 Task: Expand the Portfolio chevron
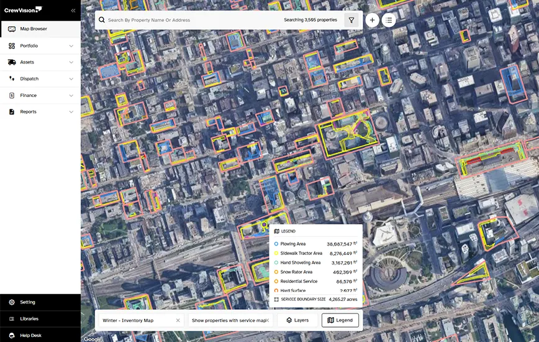[x=71, y=46]
